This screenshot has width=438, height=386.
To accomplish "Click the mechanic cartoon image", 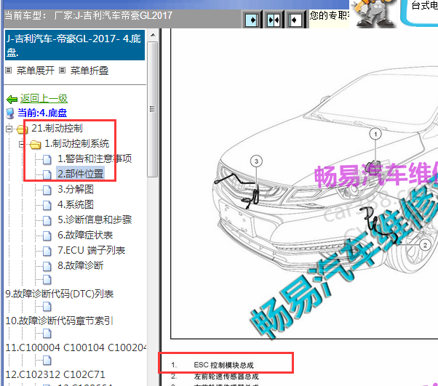I will pyautogui.click(x=374, y=13).
